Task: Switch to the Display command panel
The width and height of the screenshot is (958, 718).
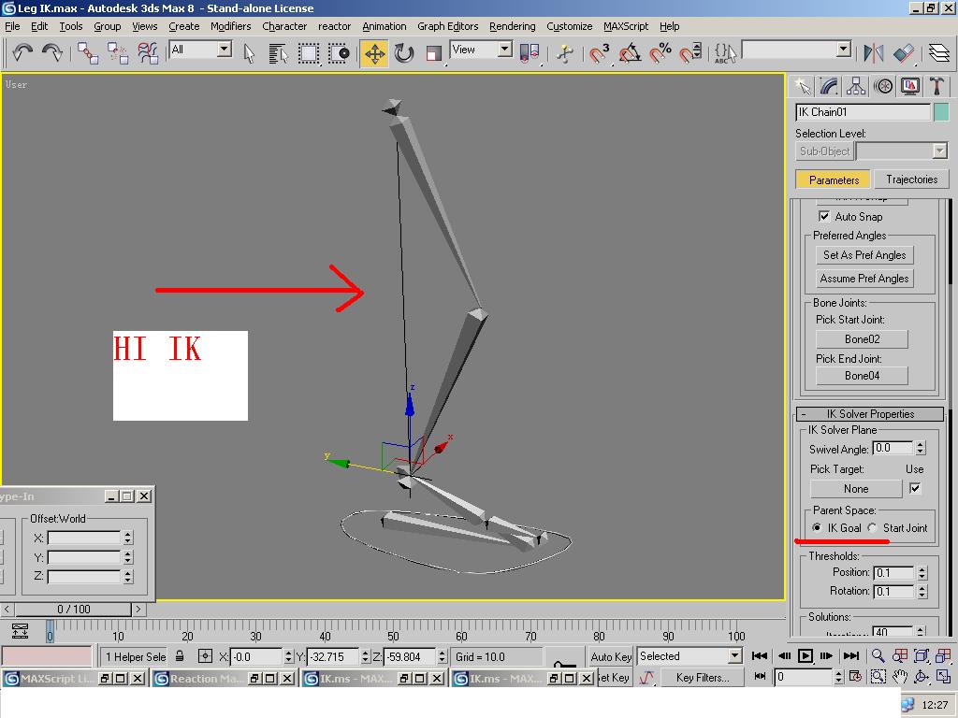Action: point(910,86)
